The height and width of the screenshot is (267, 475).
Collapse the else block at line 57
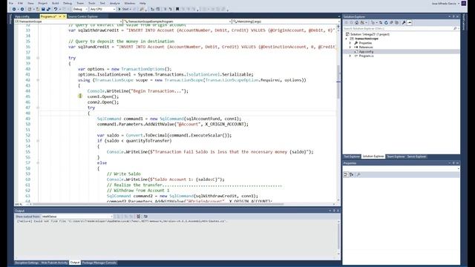tap(38, 163)
